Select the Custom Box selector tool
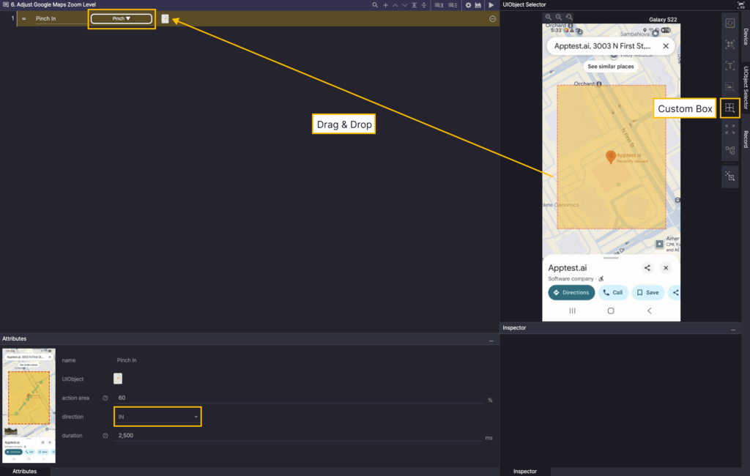This screenshot has width=750, height=476. coord(729,108)
